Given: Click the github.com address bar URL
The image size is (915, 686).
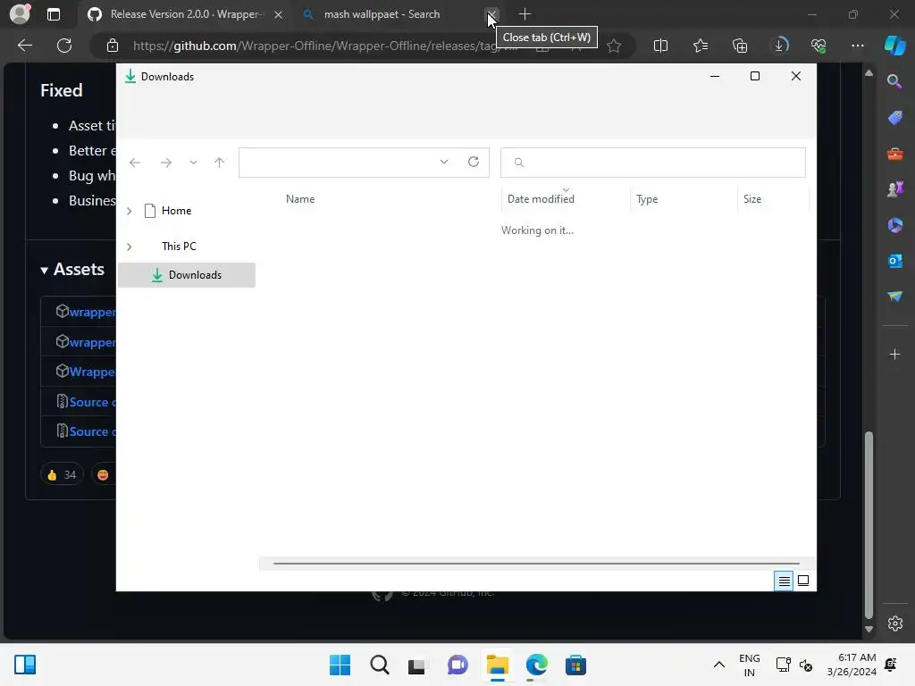Looking at the screenshot, I should click(324, 46).
